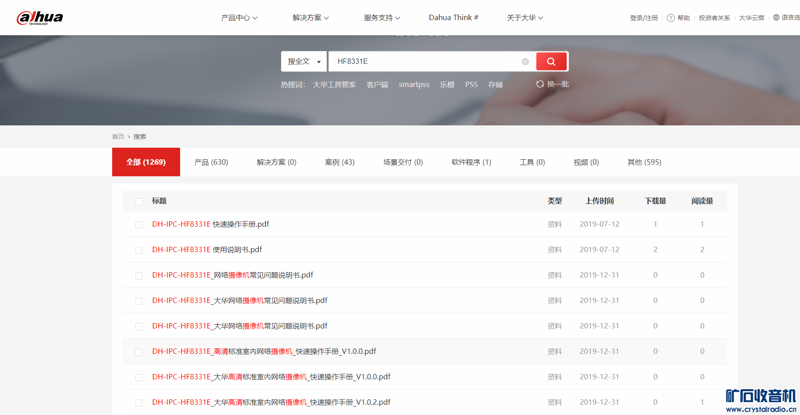Click the 首页 breadcrumb link
Screen dimensions: 800x415
pyautogui.click(x=118, y=137)
